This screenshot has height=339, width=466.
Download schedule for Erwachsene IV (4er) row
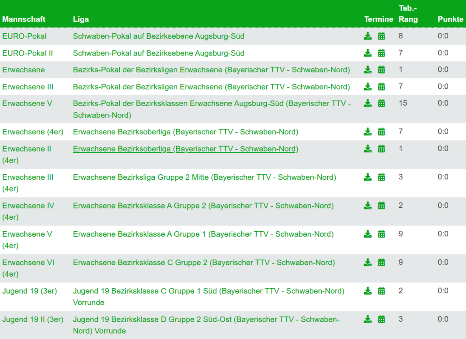tap(368, 206)
